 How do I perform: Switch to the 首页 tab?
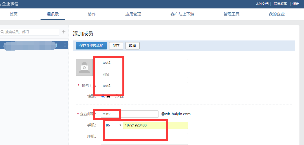coord(14,14)
